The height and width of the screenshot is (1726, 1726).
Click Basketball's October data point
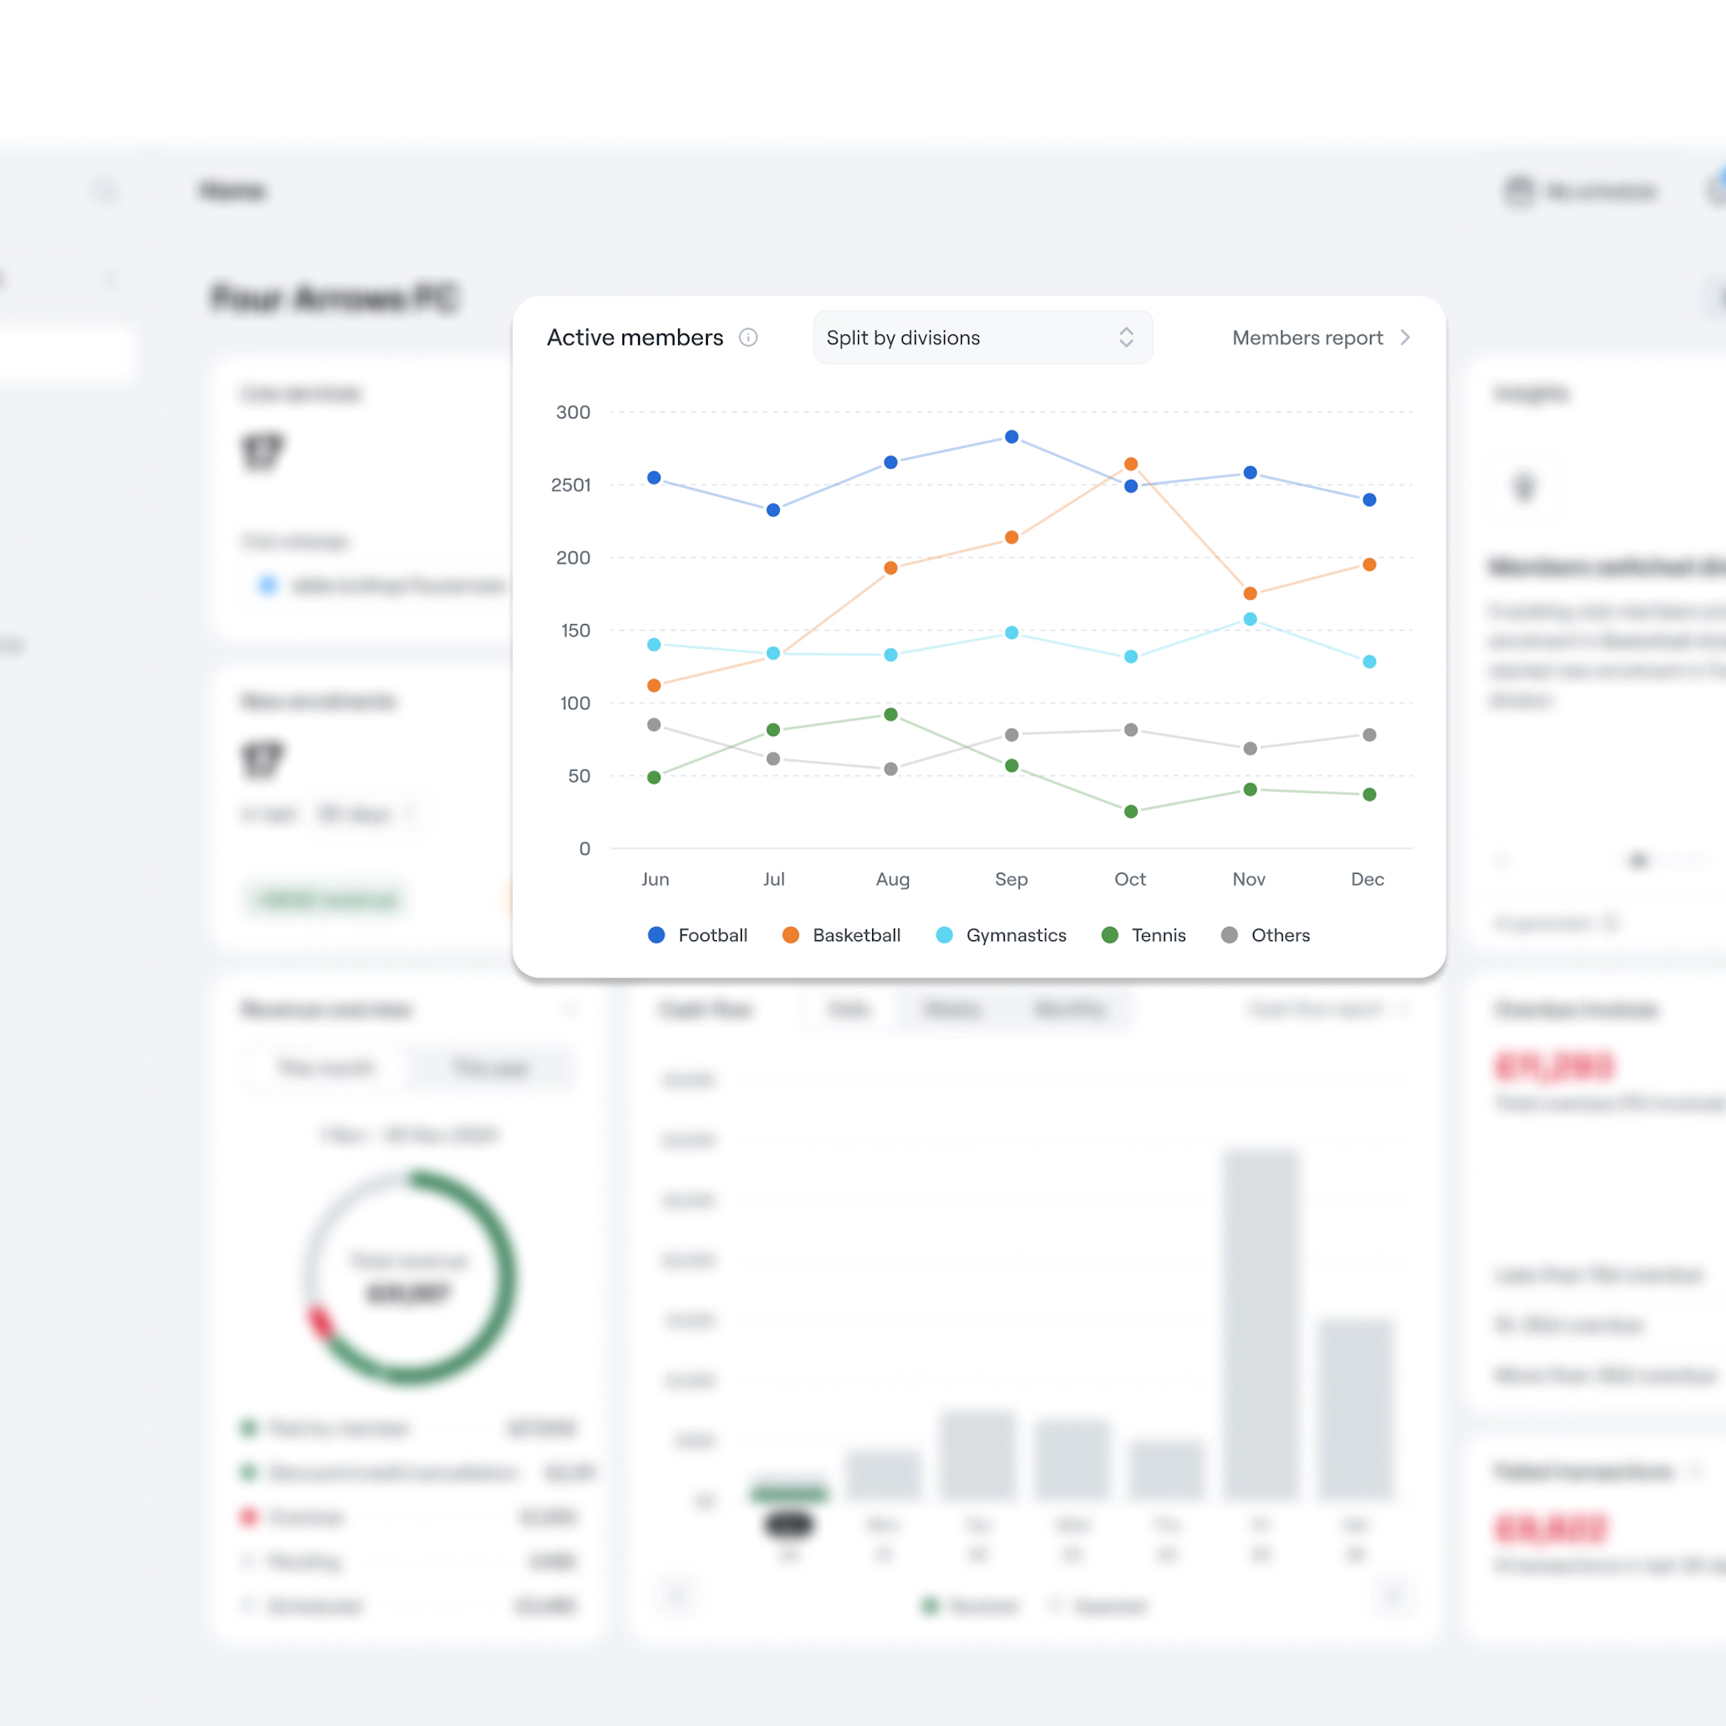[x=1131, y=464]
